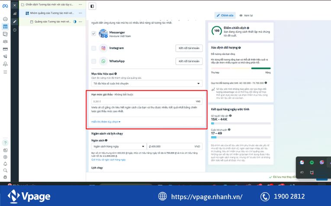Viewport: 331px width, 206px height.
Task: Click Cuộc trò chuyện progress bar
Action: click(x=241, y=137)
